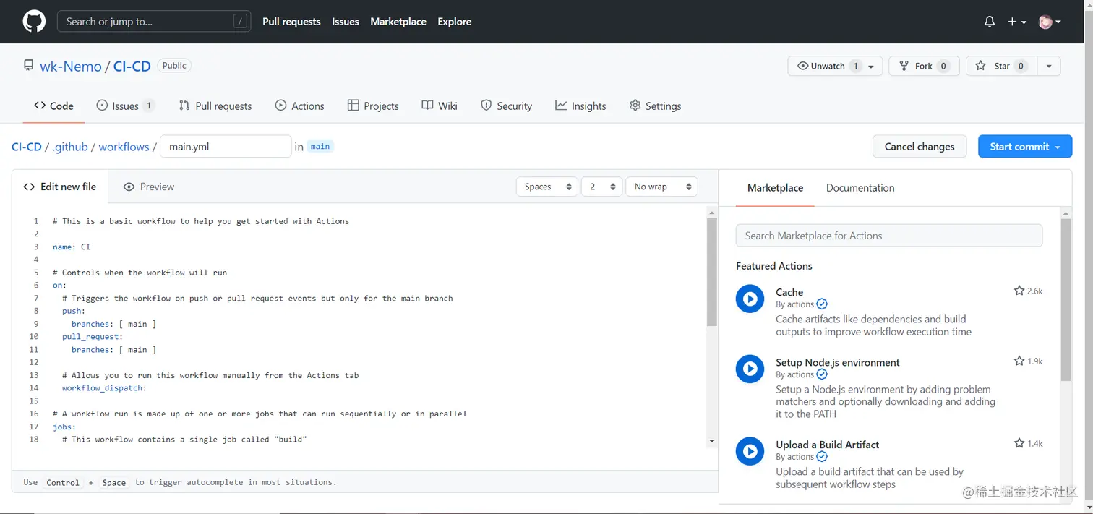Screen dimensions: 1093x514
Task: Edit the main.yml filename field
Action: click(x=226, y=146)
